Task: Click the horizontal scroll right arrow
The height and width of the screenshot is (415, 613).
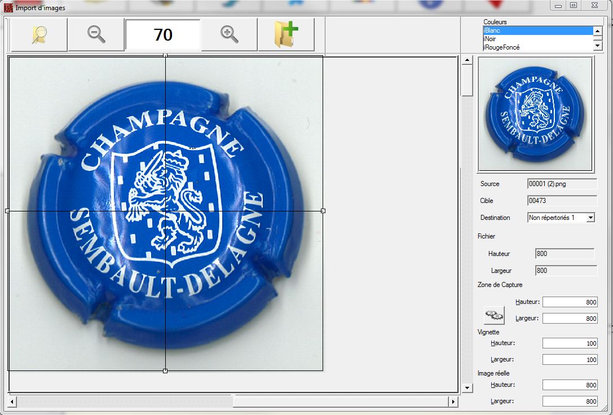Action: point(453,401)
